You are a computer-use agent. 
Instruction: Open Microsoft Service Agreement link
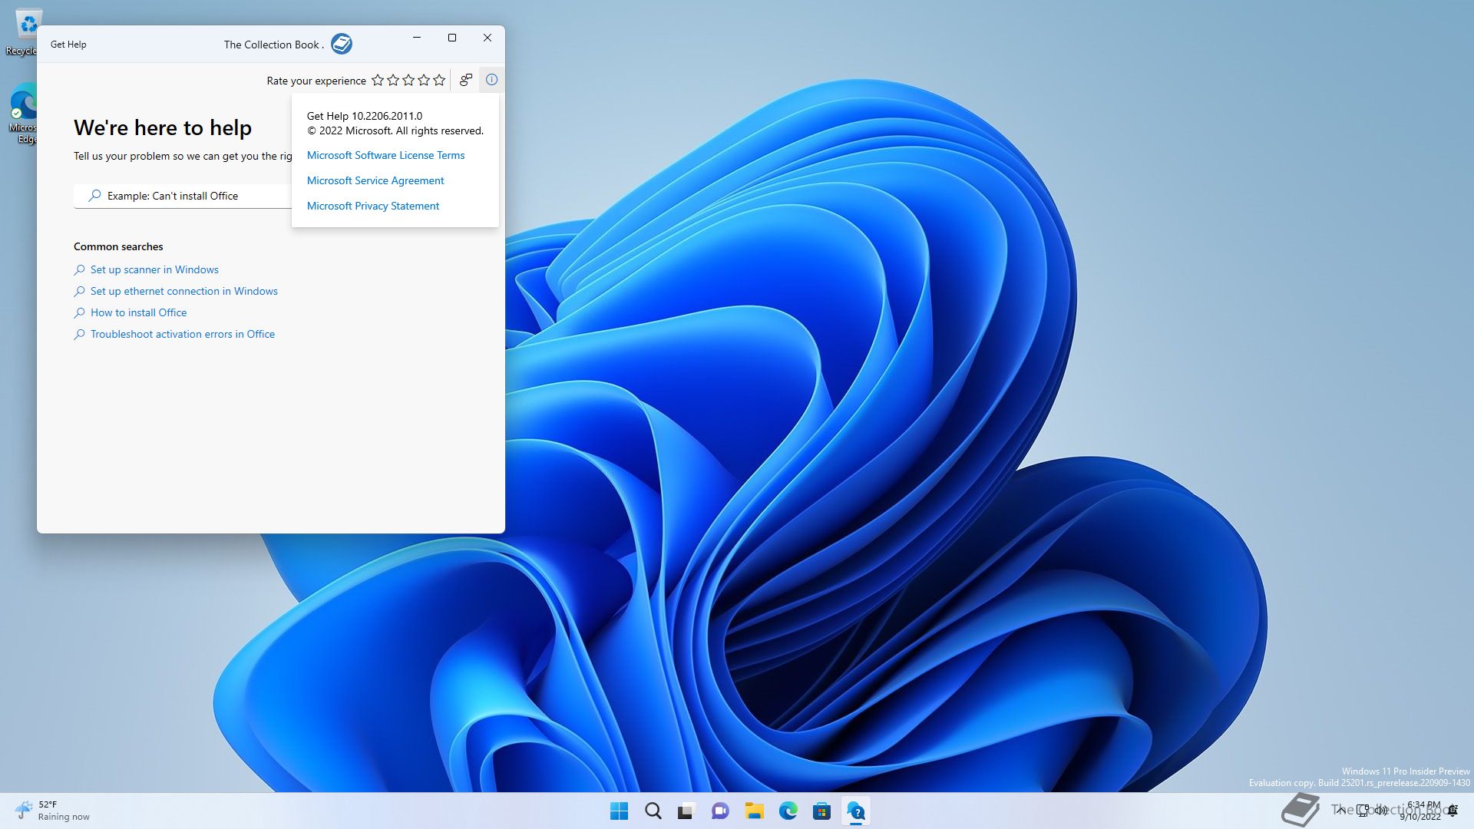click(375, 180)
